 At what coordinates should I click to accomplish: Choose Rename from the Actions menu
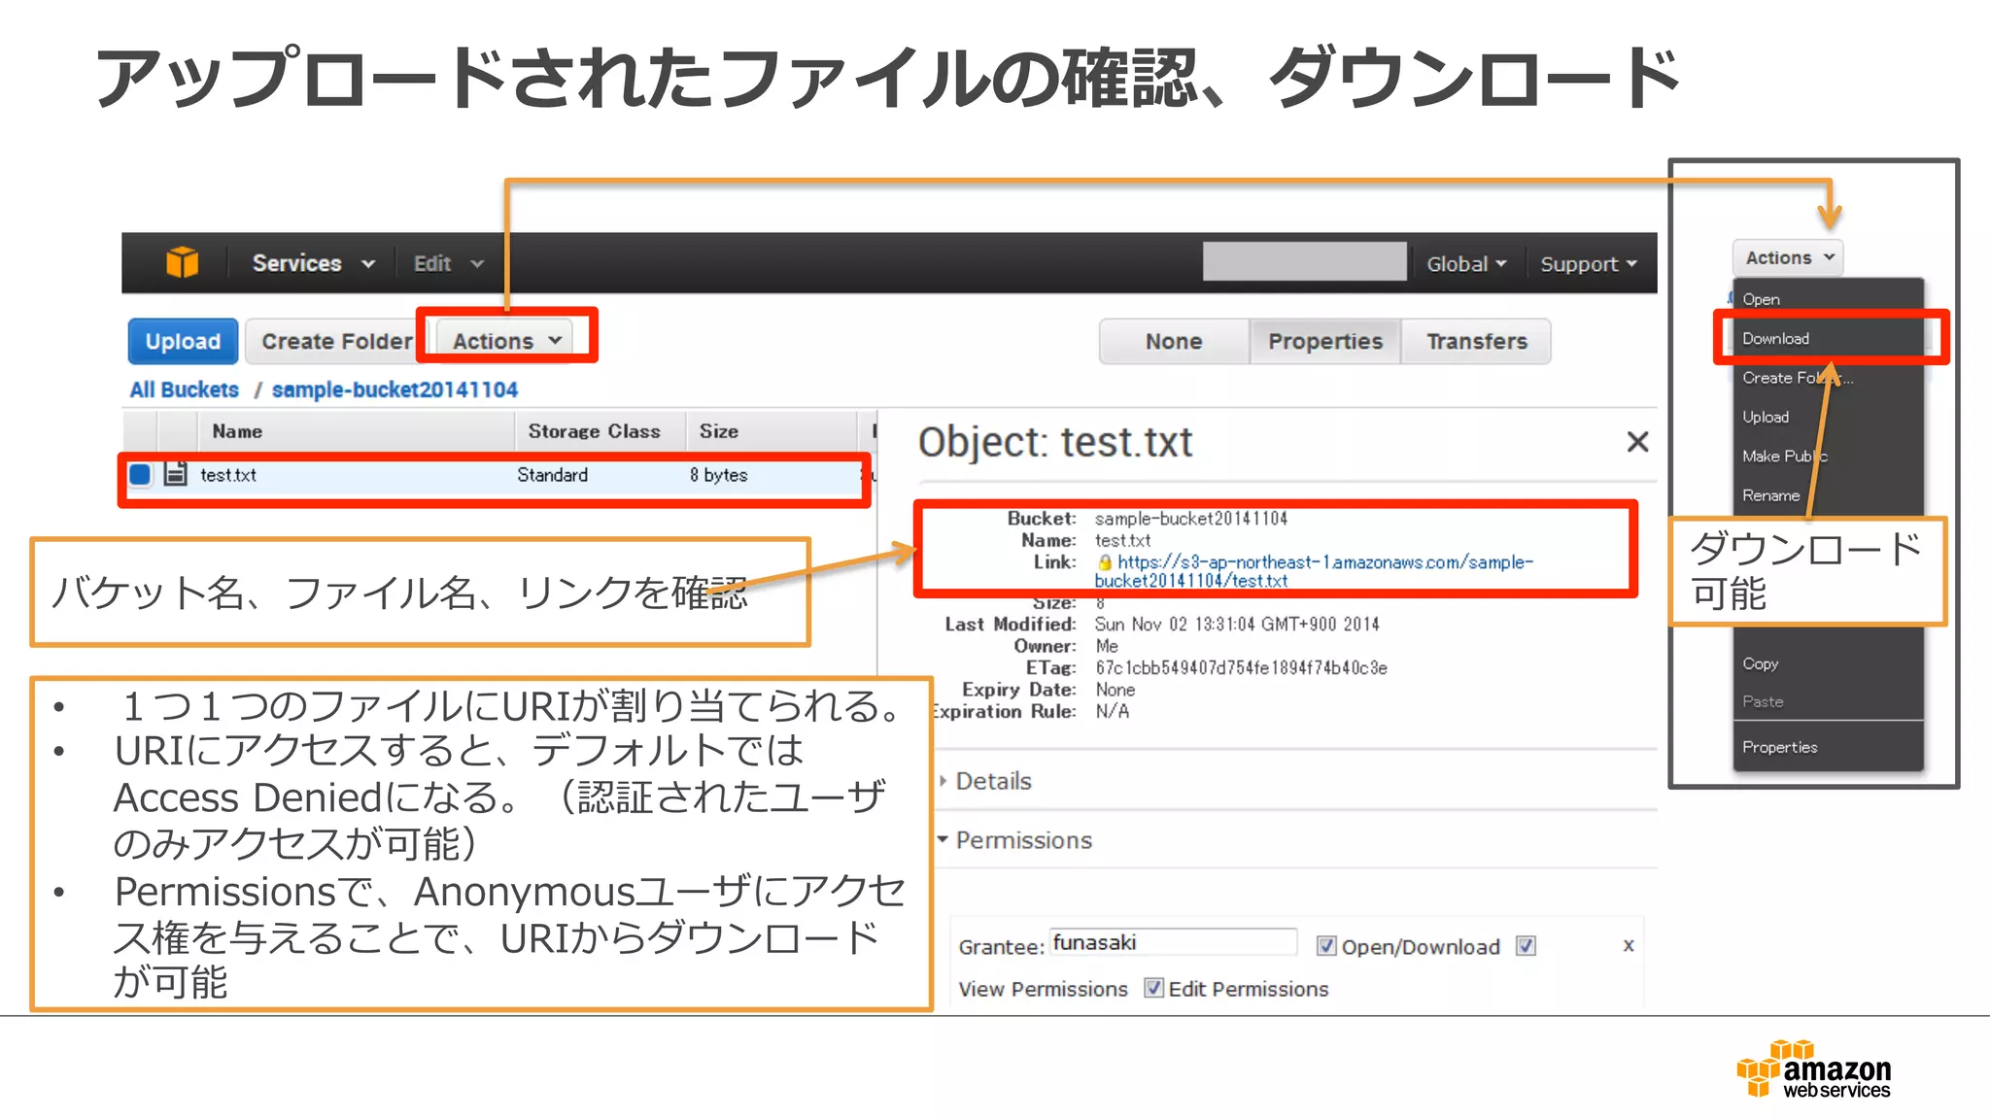[x=1828, y=495]
